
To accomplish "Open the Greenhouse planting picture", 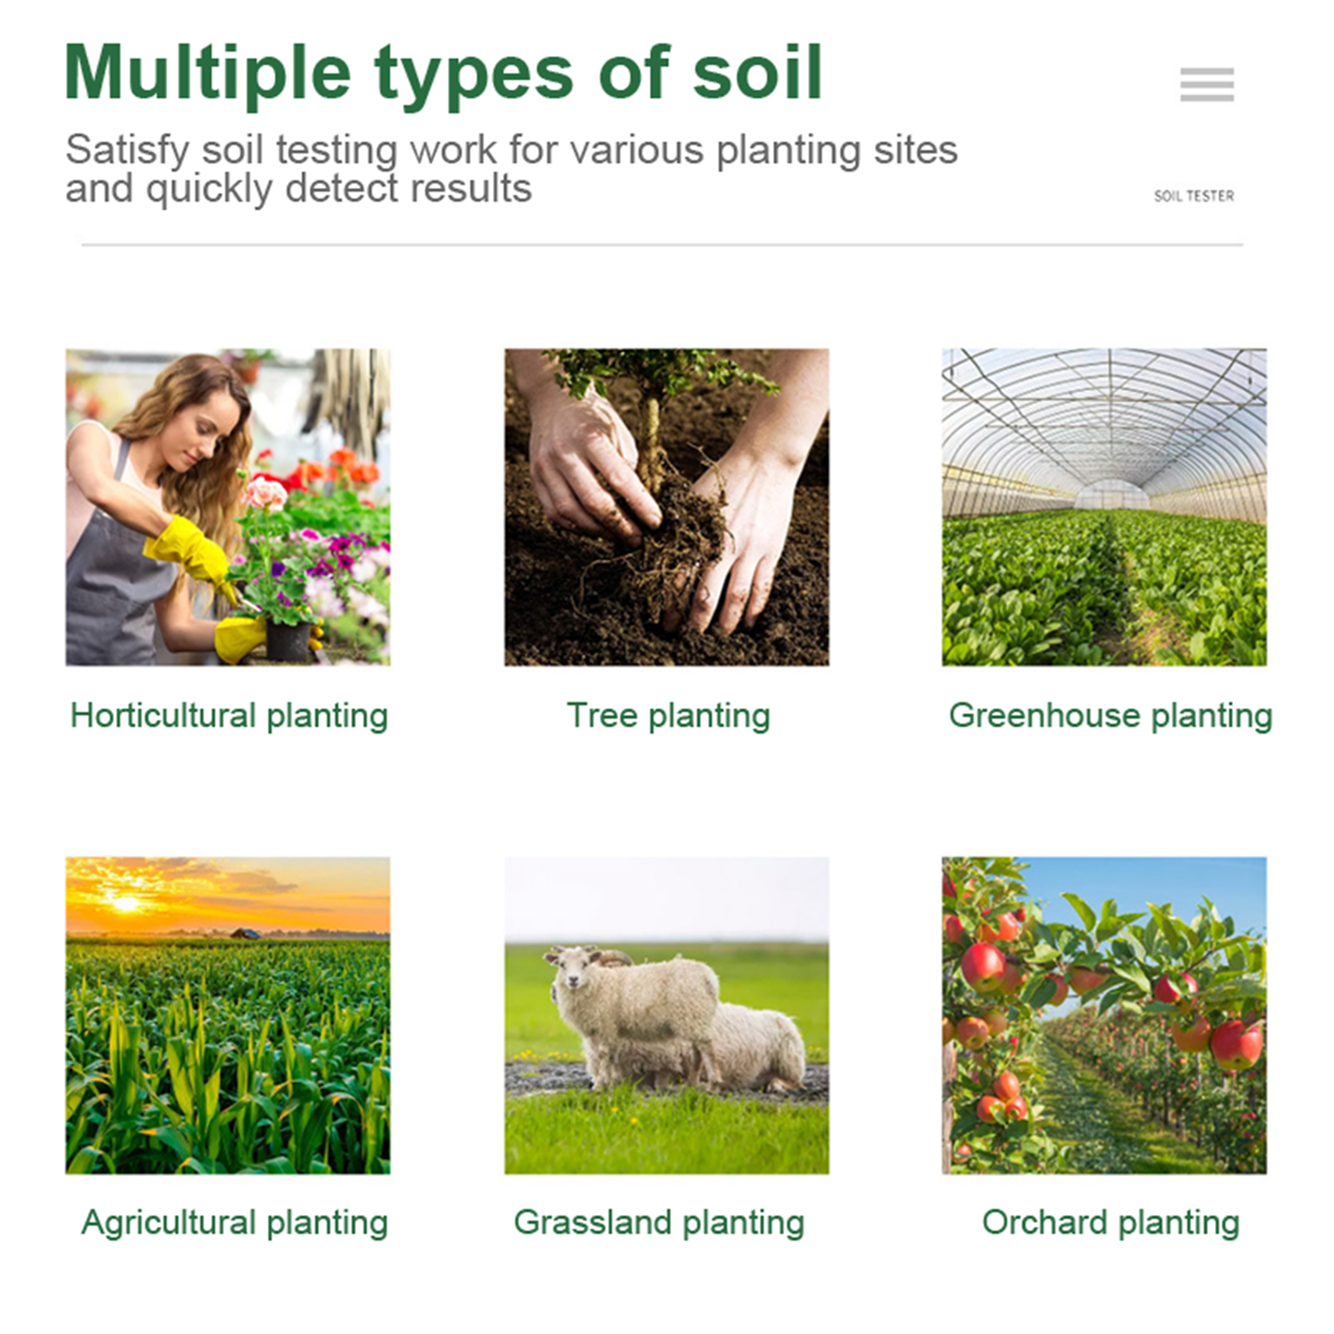I will point(1104,506).
